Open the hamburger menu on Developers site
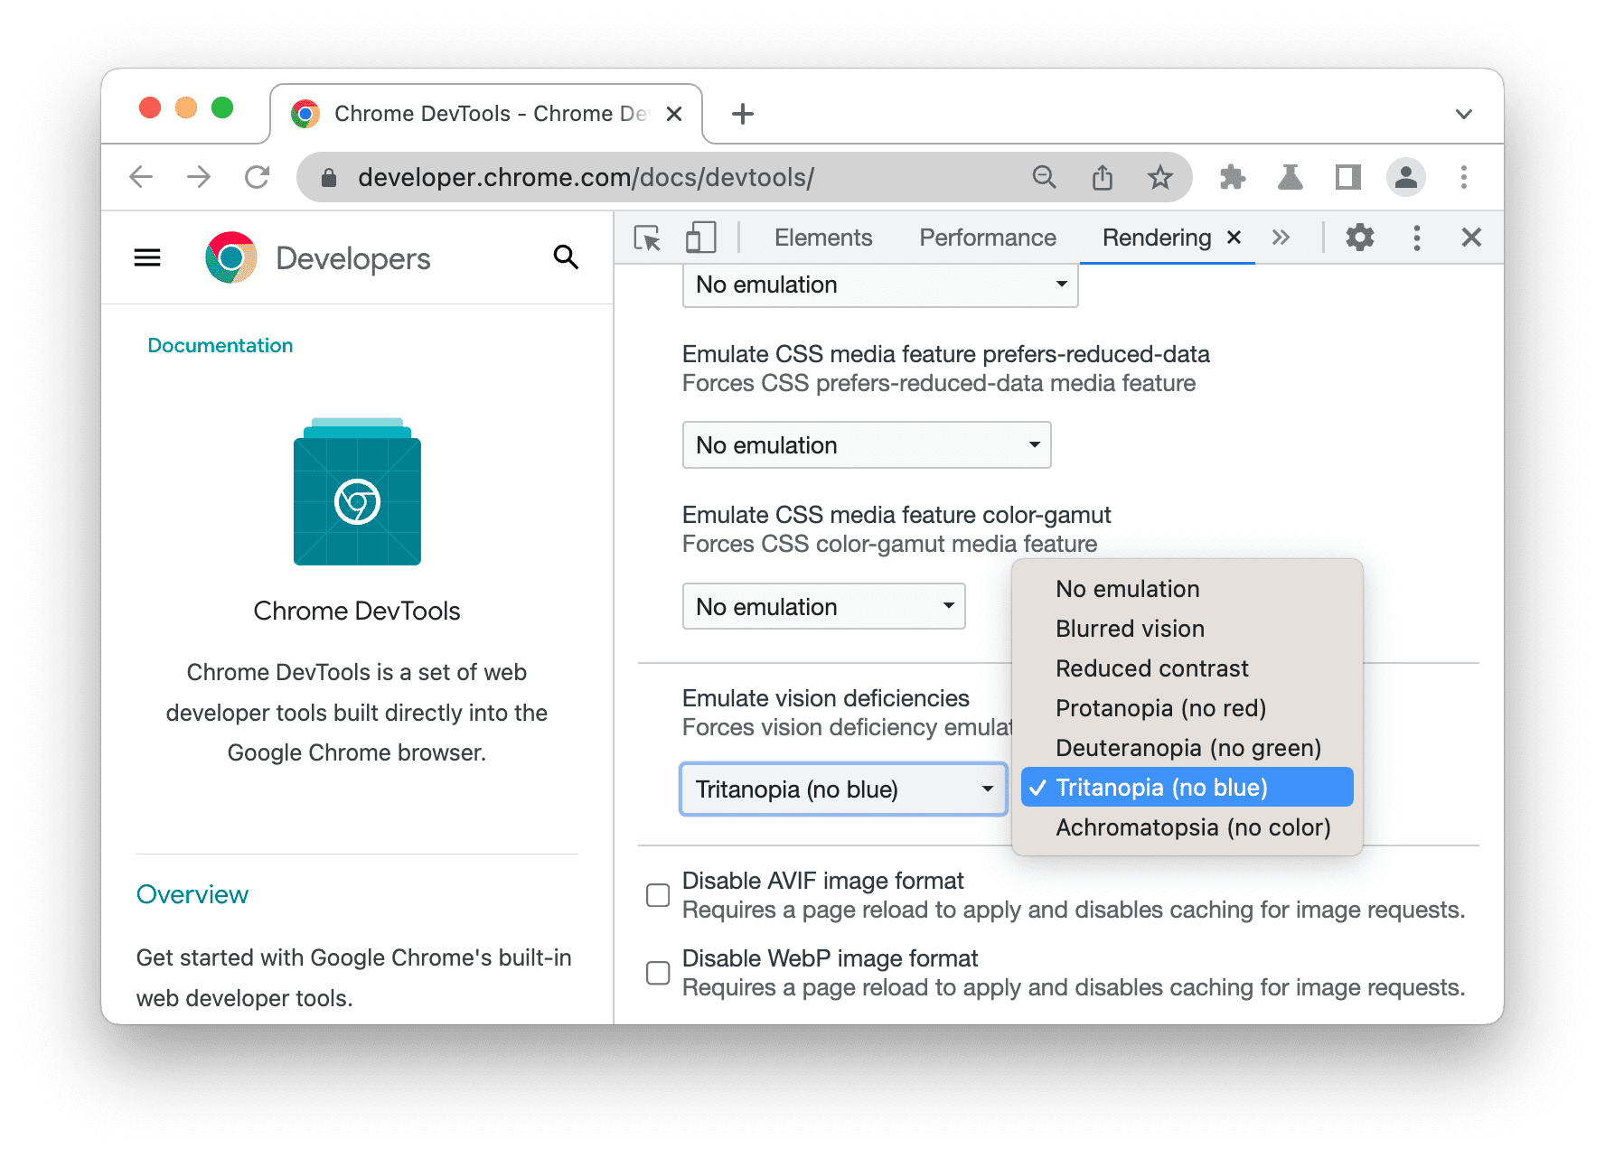 pos(146,257)
